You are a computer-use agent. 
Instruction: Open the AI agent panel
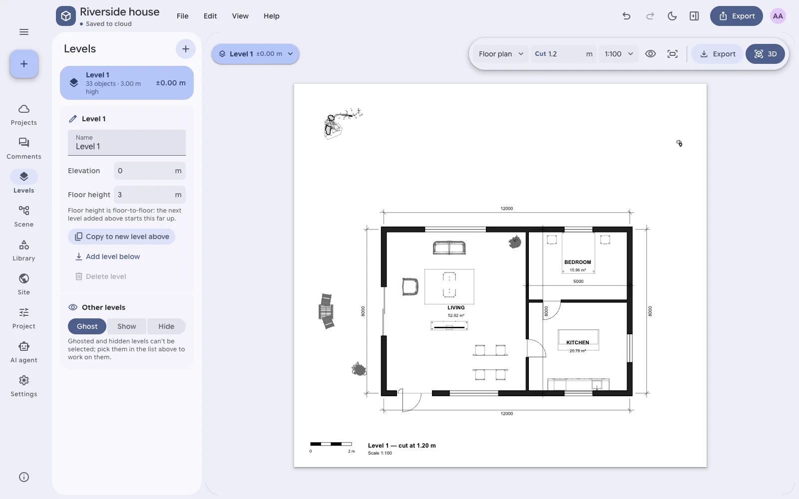coord(24,353)
